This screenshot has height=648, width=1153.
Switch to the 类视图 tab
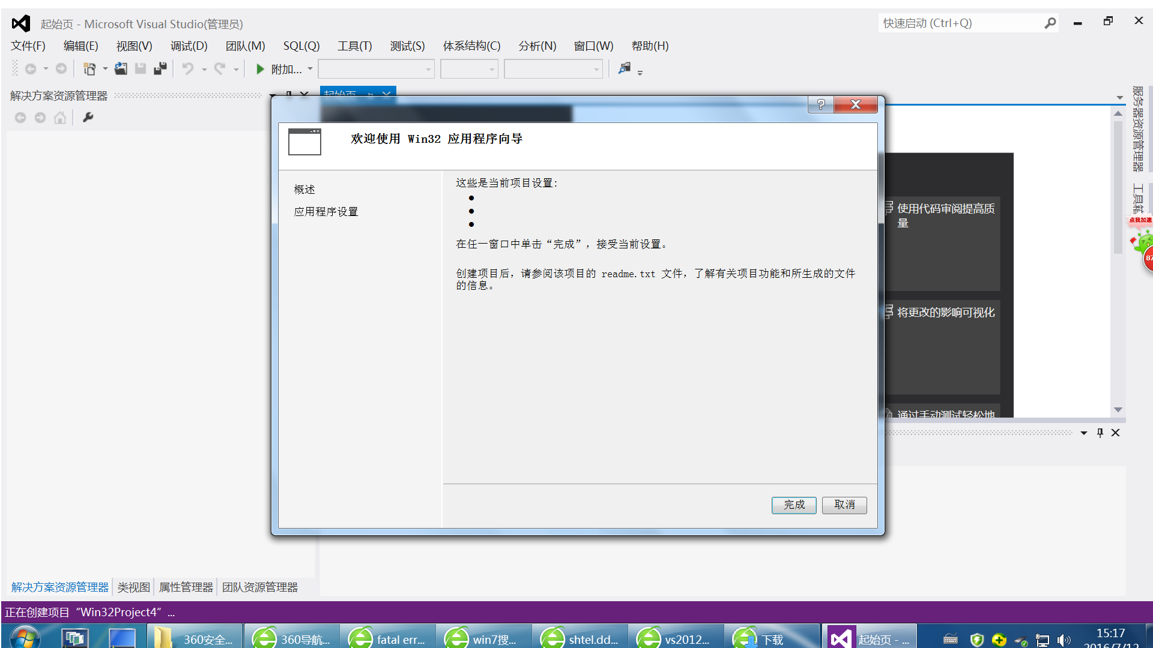coord(133,587)
